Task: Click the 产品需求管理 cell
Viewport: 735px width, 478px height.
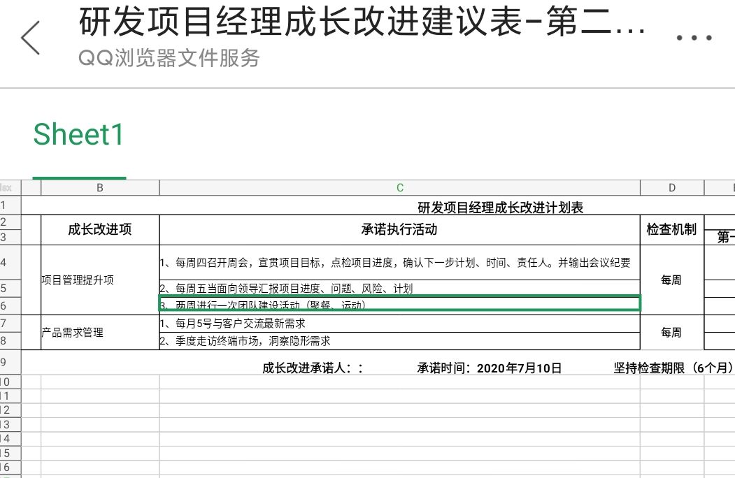Action: click(100, 333)
